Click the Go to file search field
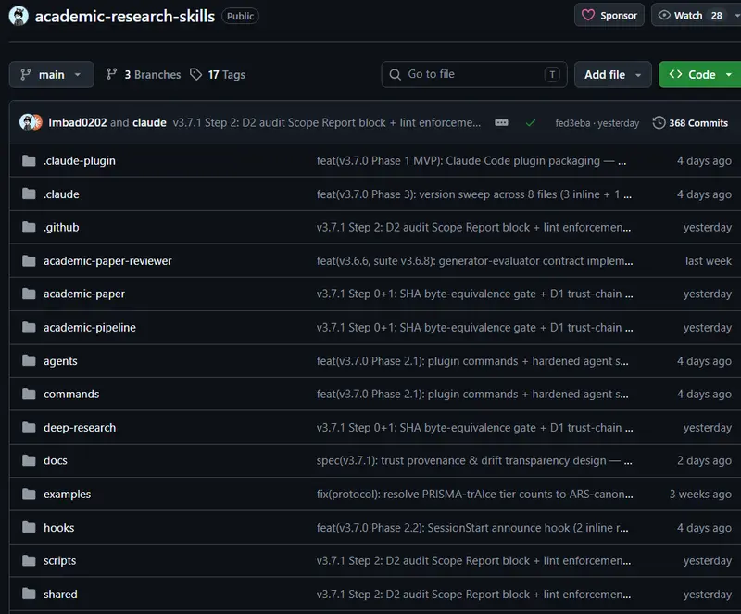Image resolution: width=741 pixels, height=614 pixels. pyautogui.click(x=474, y=74)
